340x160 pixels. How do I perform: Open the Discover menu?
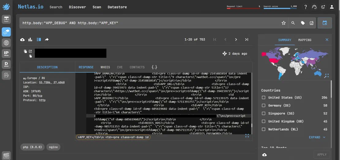pos(77,7)
